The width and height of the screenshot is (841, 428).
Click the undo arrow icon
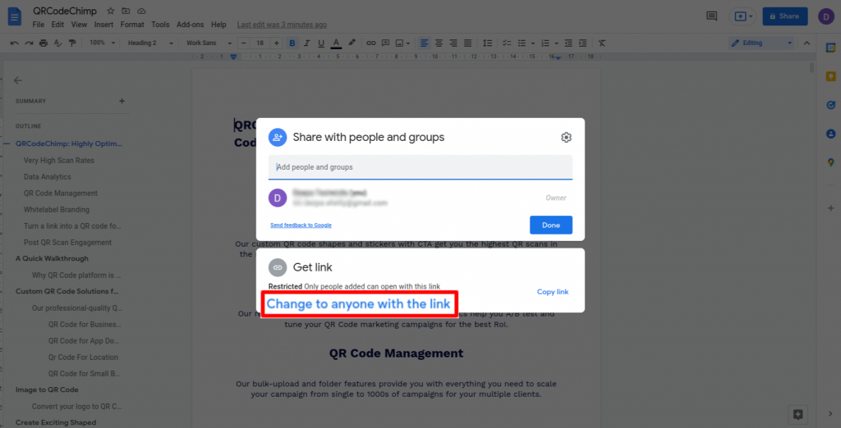[x=15, y=43]
